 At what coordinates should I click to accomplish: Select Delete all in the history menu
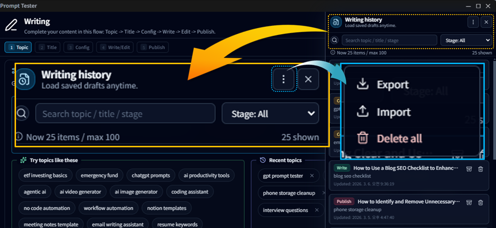click(x=389, y=139)
